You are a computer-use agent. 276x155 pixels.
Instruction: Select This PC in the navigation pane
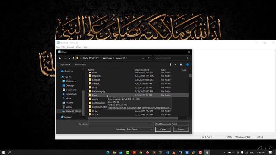tap(66, 77)
